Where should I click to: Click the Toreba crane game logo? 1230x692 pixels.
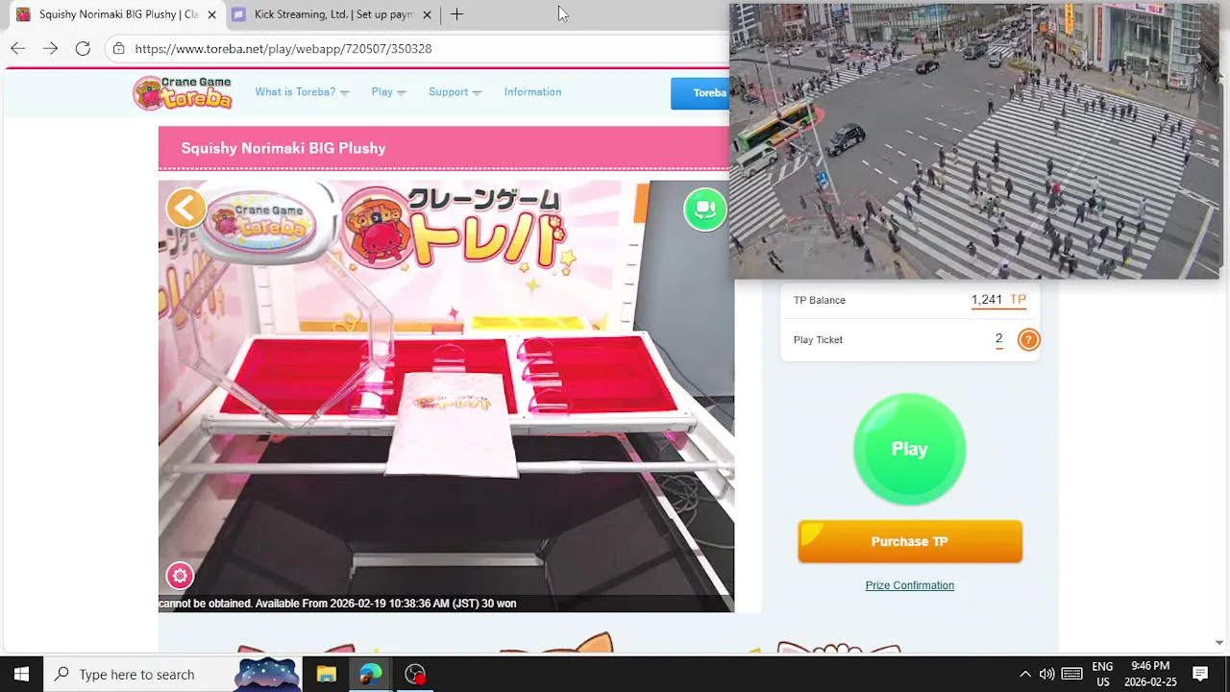coord(183,92)
